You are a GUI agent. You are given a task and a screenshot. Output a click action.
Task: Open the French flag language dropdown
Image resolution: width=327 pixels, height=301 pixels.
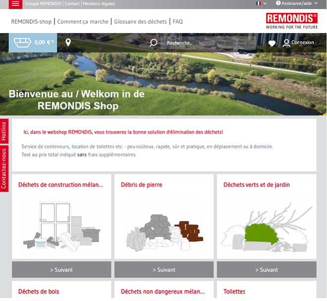(x=261, y=3)
